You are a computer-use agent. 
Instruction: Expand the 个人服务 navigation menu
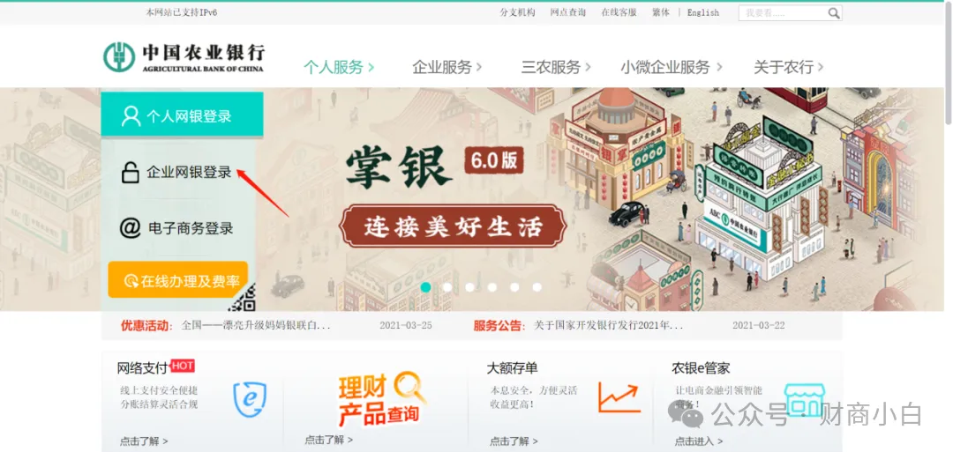[x=339, y=67]
